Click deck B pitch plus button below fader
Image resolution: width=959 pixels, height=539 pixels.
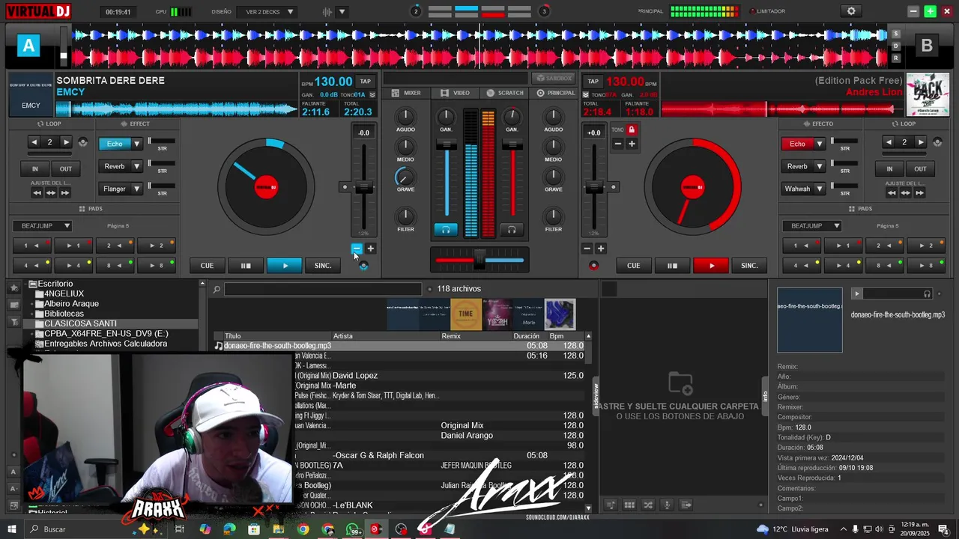click(600, 249)
